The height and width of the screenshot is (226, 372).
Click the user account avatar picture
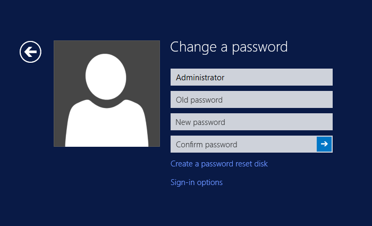click(x=106, y=94)
